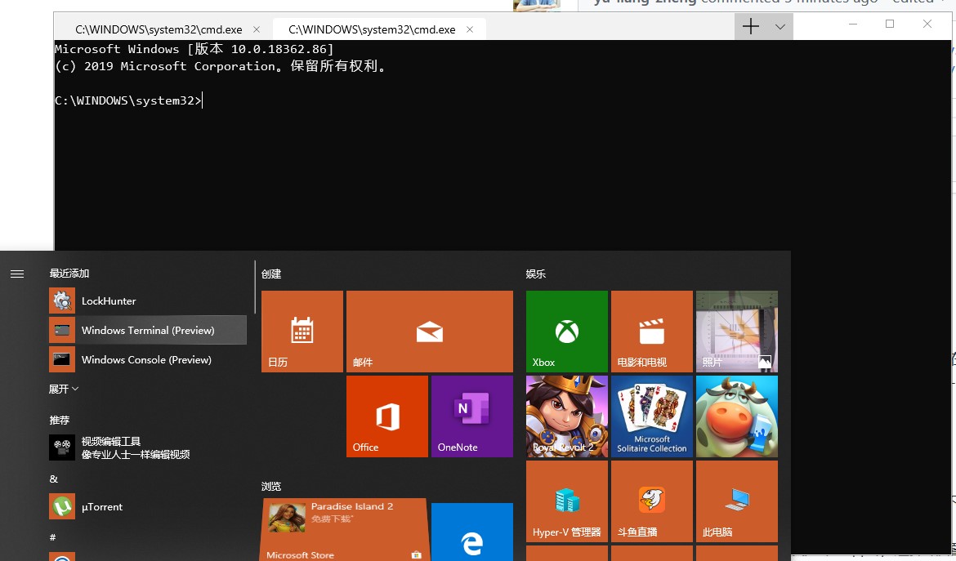The image size is (956, 561).
Task: Click the 推荐 section header
Action: (59, 420)
